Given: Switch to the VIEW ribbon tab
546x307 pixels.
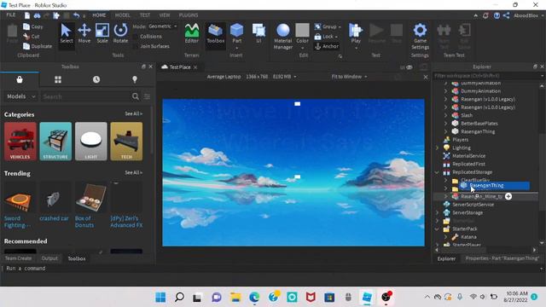Looking at the screenshot, I should 165,15.
